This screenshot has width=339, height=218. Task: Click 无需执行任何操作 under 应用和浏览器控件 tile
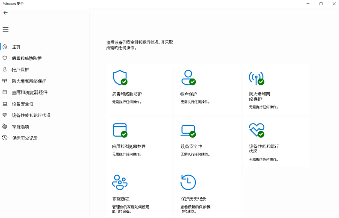127,154
